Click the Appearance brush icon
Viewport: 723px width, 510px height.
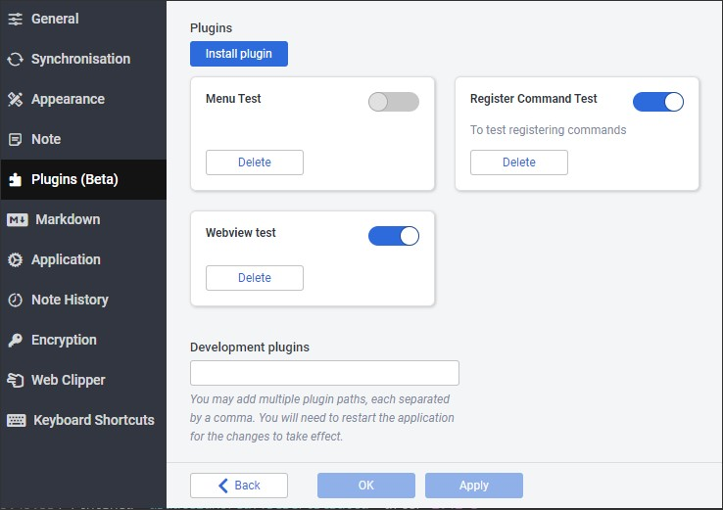(x=16, y=99)
